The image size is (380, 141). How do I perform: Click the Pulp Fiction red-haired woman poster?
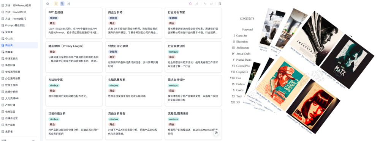[x=313, y=107]
